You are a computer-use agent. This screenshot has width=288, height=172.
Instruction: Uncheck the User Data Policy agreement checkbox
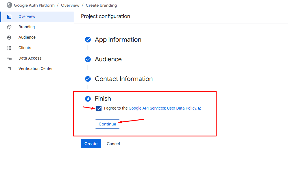click(99, 108)
